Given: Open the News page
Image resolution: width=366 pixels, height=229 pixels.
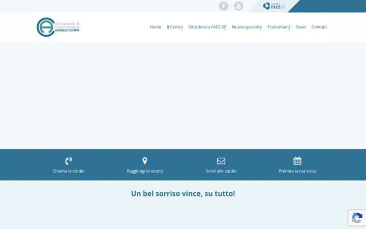Looking at the screenshot, I should (x=300, y=27).
